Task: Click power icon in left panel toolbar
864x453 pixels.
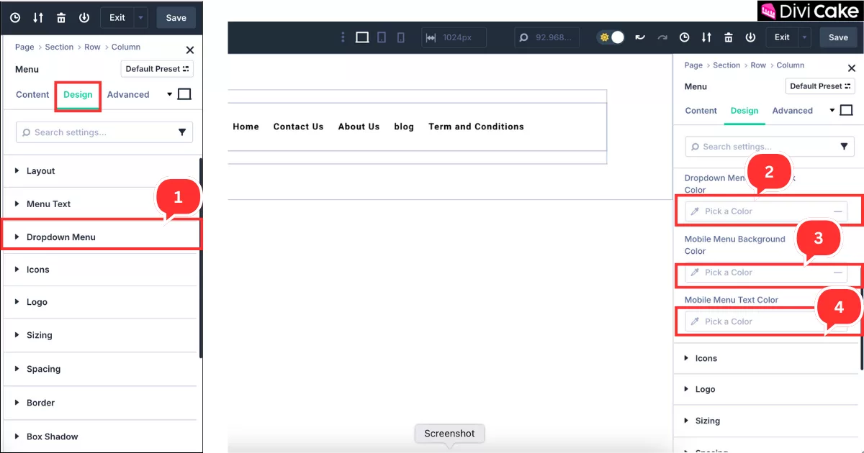Action: click(x=84, y=18)
